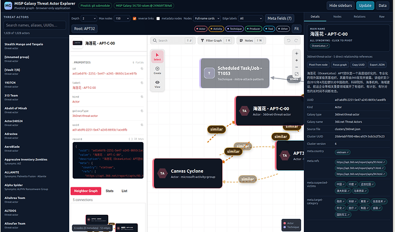Select the Neighbor Graph tab
Screen dimensions: 395x232
coord(86,191)
